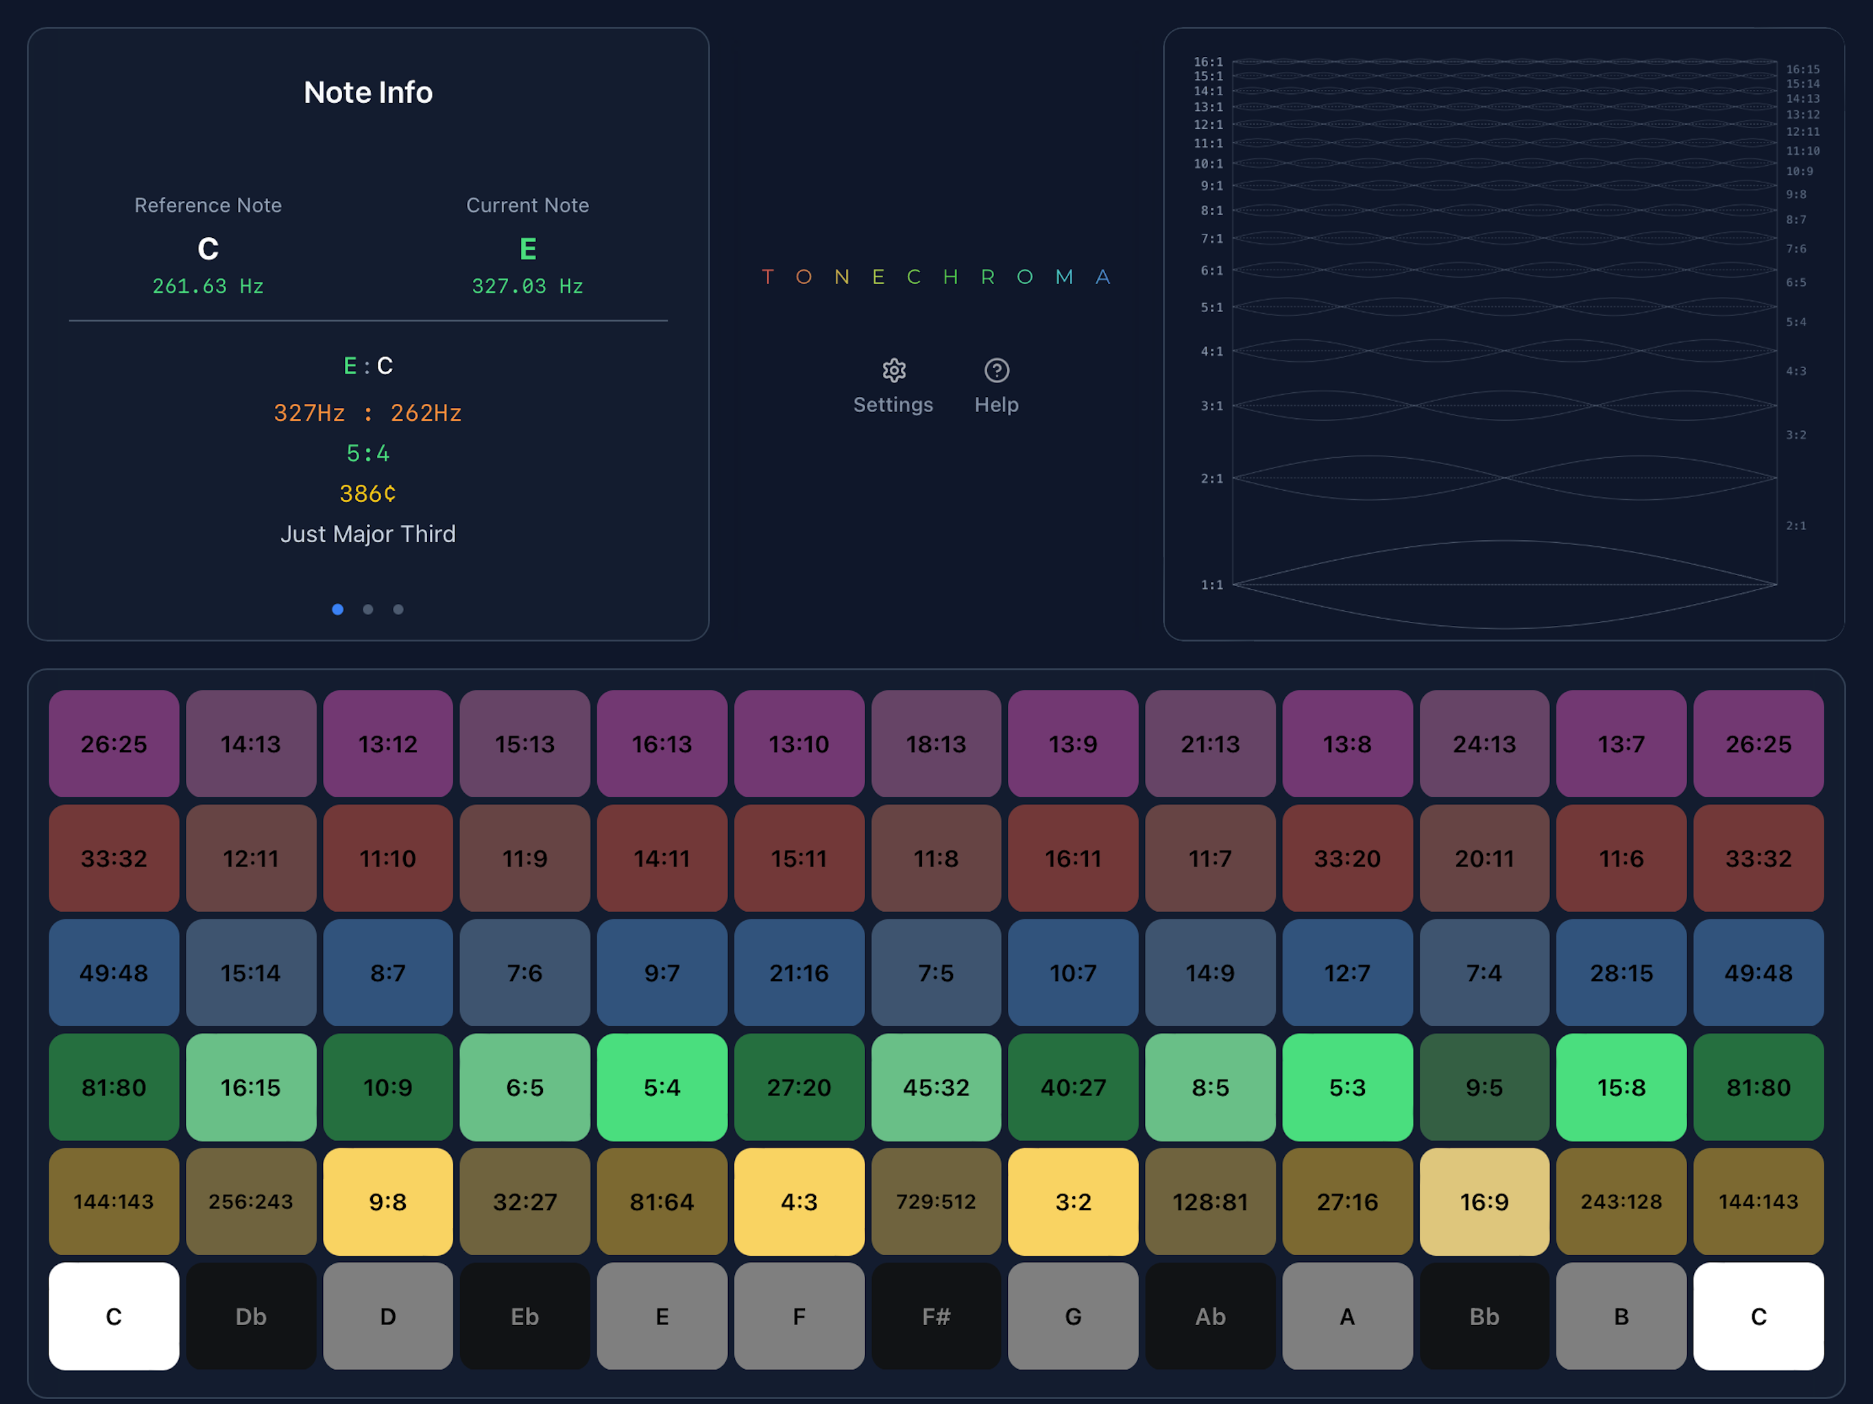Tap the 8:5 ratio pad
This screenshot has height=1404, width=1873.
click(x=1210, y=1087)
